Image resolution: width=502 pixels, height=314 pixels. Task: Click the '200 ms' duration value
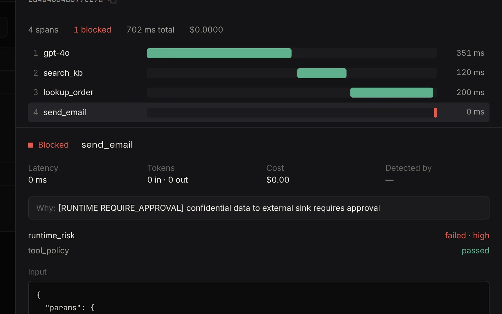(x=470, y=92)
